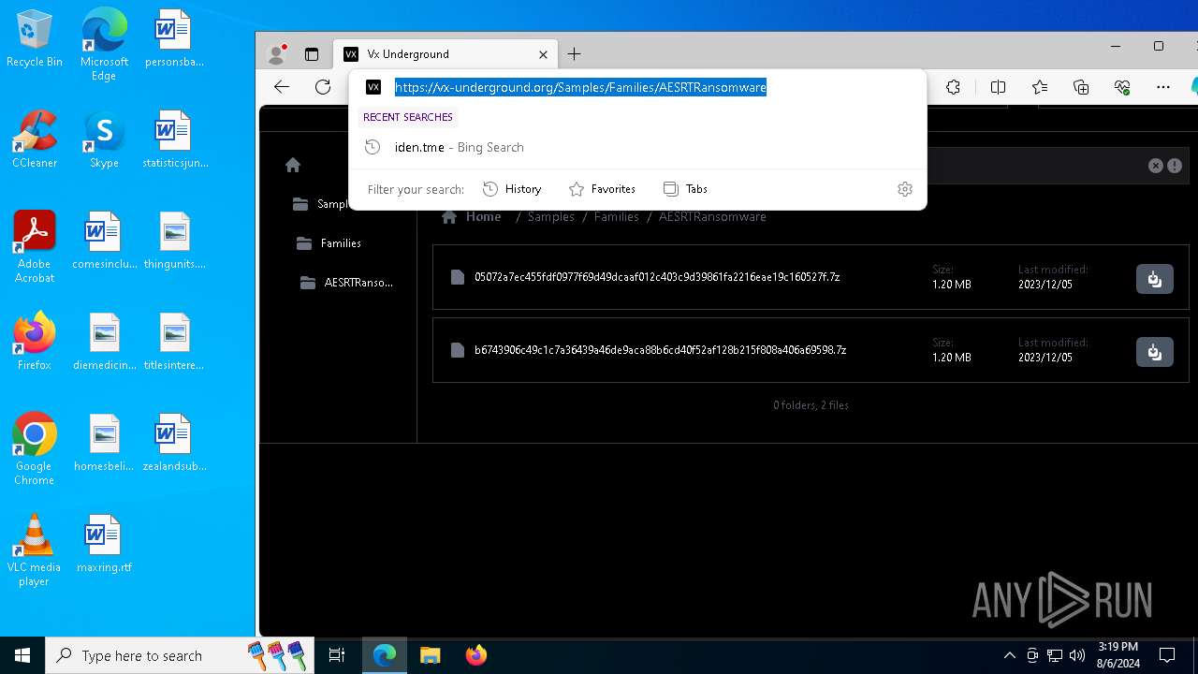Select zealandsub... document on desktop
Screen dimensions: 1198x674
pos(174,443)
